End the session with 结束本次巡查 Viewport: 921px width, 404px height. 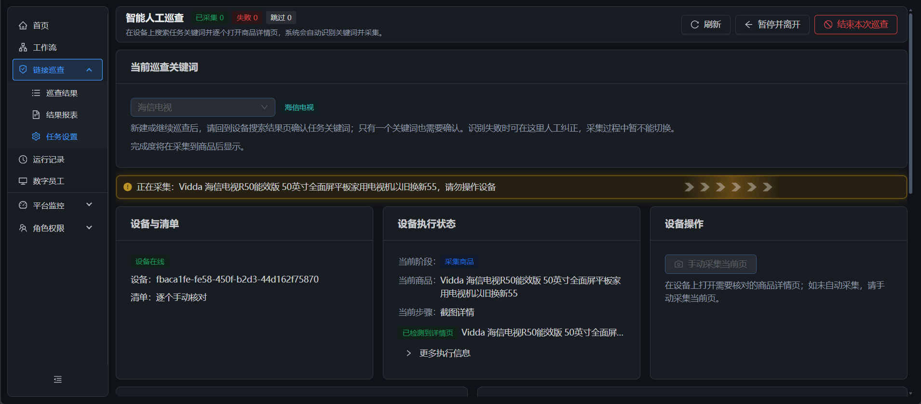tap(856, 25)
